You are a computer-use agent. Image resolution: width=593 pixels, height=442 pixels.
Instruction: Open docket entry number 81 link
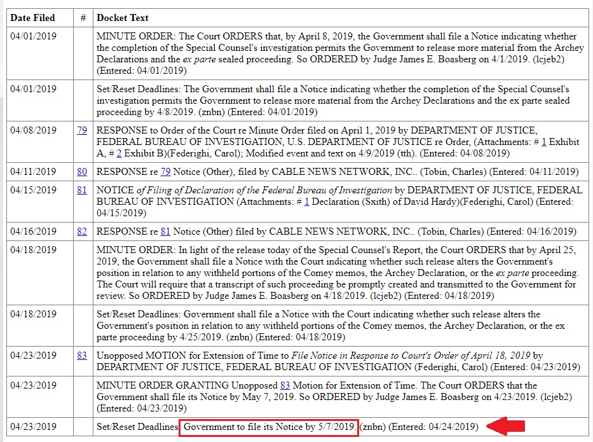click(x=82, y=190)
